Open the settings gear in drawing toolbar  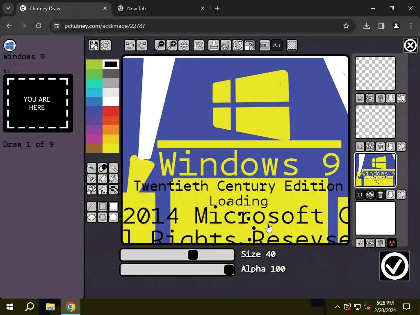[x=105, y=46]
